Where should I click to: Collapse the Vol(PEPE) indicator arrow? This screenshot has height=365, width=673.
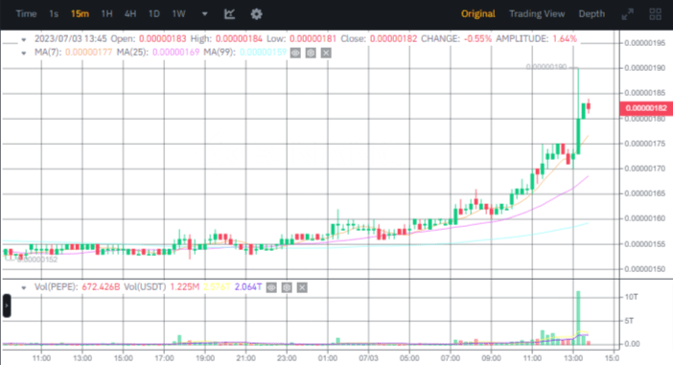(24, 287)
